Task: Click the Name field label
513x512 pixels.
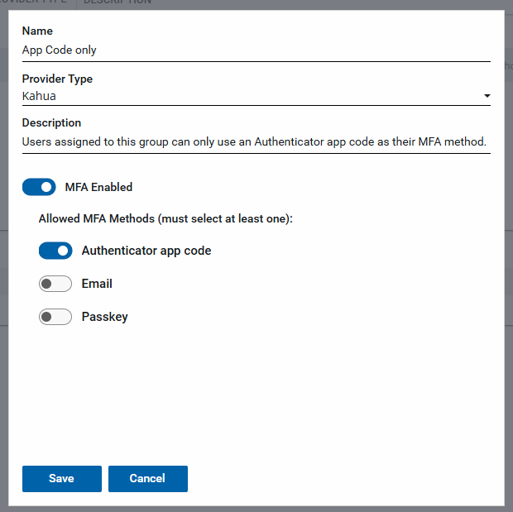Action: [37, 31]
